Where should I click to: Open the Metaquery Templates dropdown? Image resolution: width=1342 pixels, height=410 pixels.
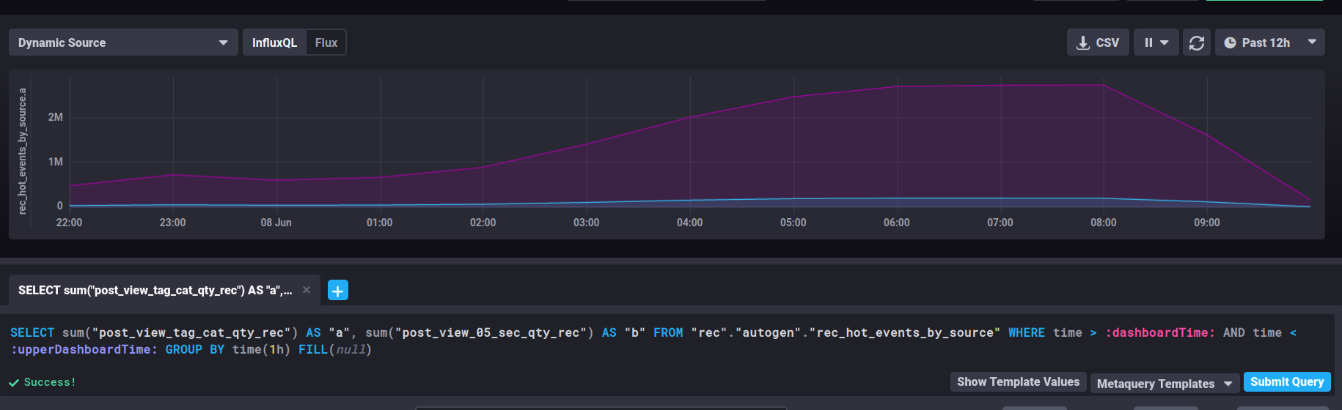point(1165,384)
